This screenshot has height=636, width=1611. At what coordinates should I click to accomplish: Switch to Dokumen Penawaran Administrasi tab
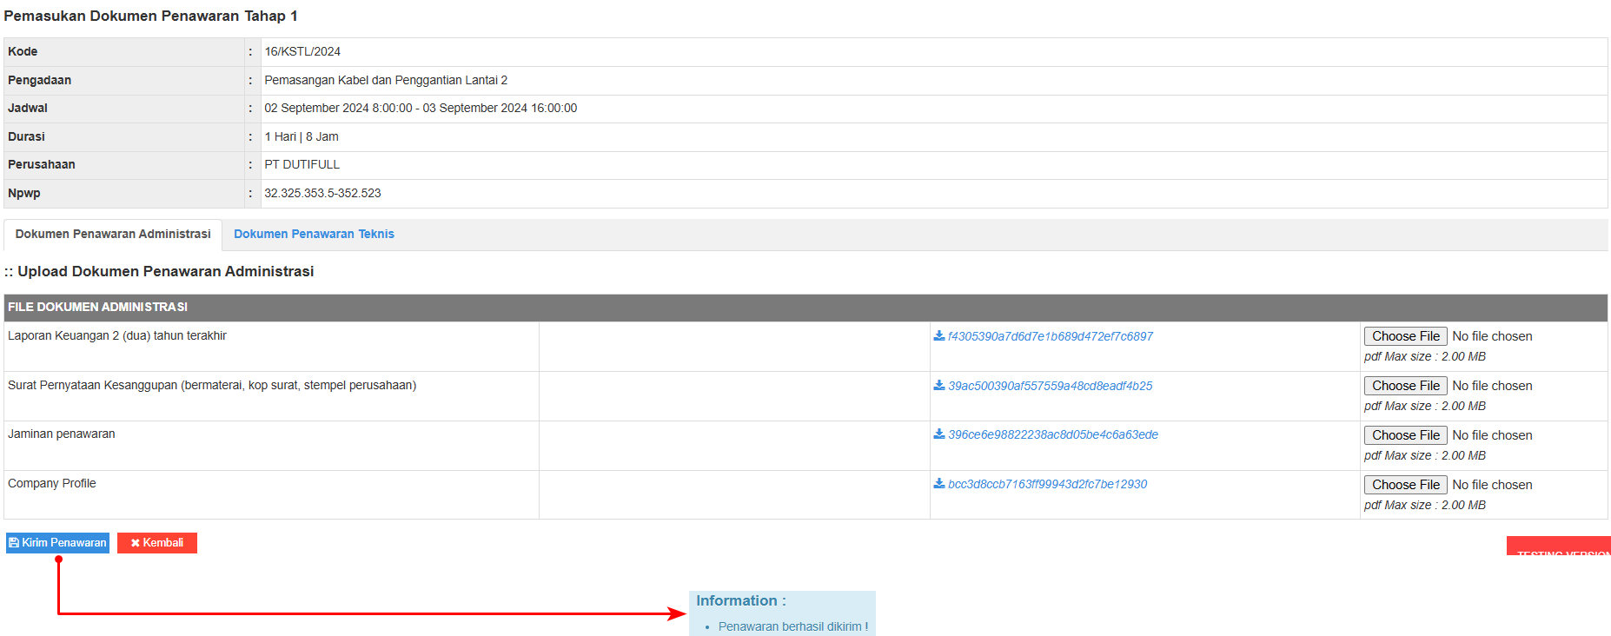click(x=113, y=235)
